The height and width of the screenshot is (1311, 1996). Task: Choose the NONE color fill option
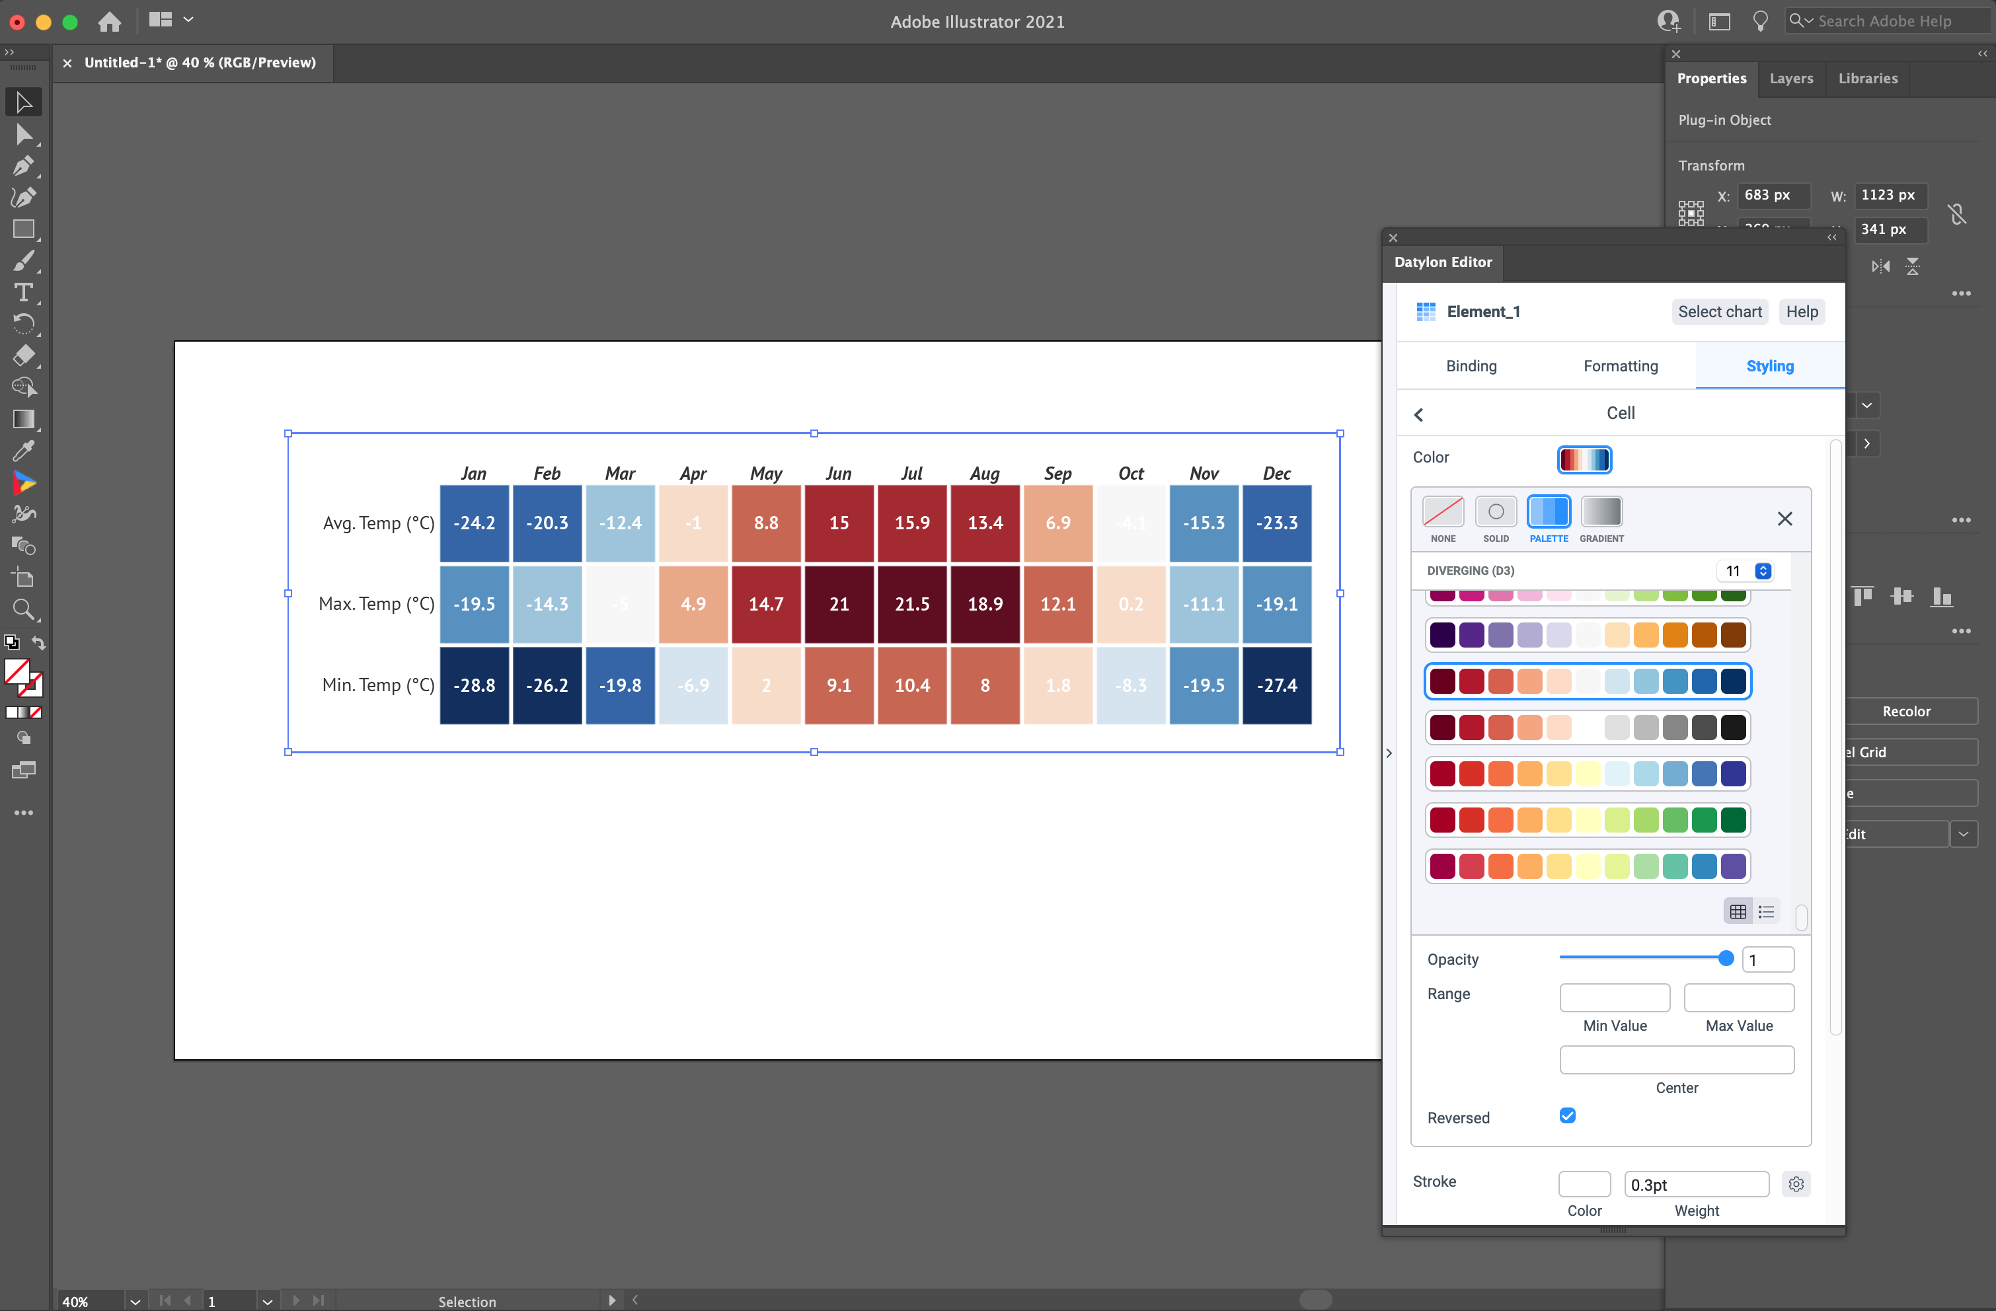[x=1443, y=511]
